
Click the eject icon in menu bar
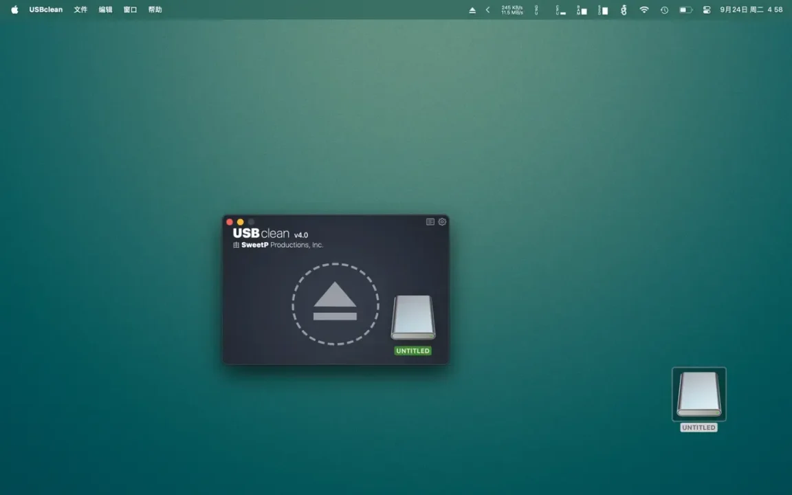click(x=472, y=10)
